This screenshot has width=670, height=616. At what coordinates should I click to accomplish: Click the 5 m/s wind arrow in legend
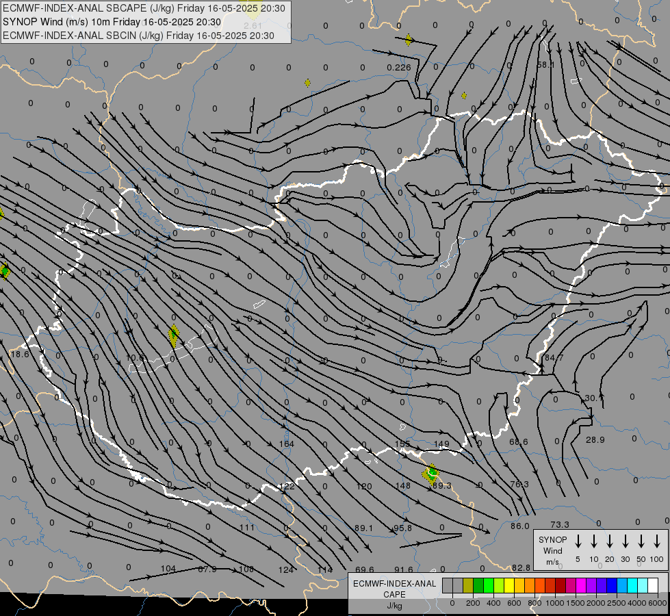578,541
